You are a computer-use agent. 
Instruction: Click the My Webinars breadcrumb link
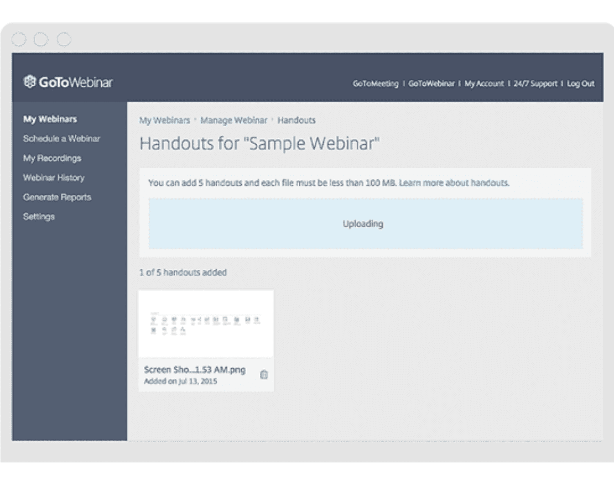[x=164, y=120]
